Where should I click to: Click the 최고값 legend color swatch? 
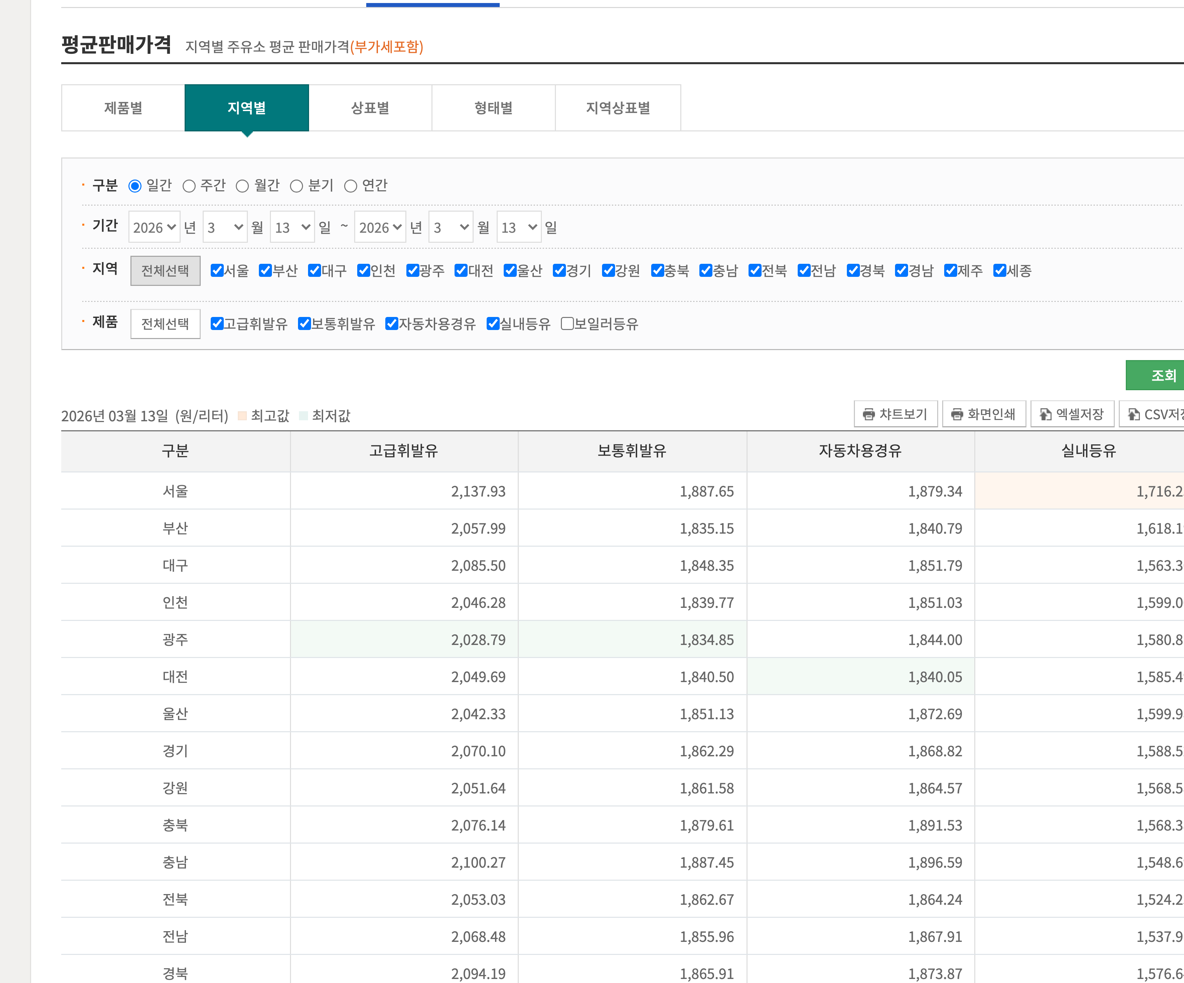242,416
